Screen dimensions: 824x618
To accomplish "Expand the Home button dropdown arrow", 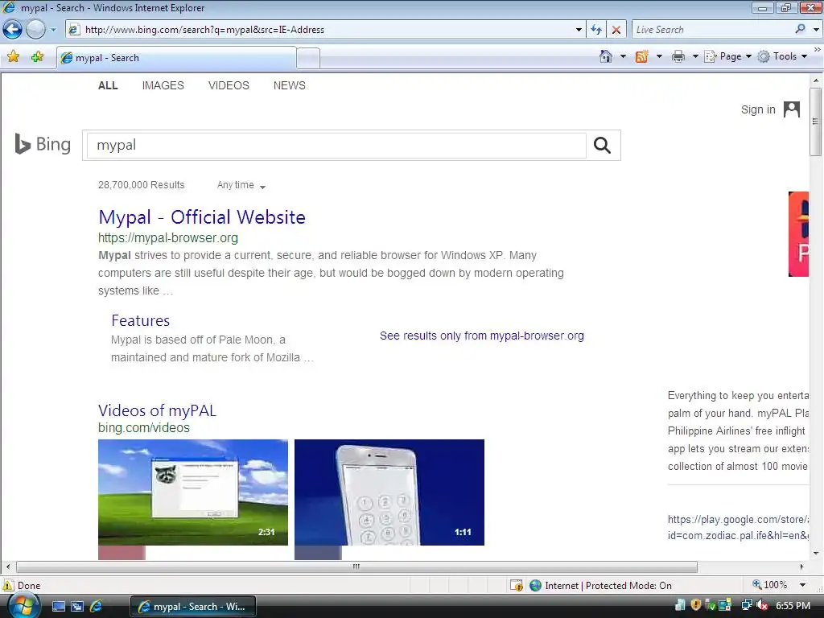I will coord(624,56).
